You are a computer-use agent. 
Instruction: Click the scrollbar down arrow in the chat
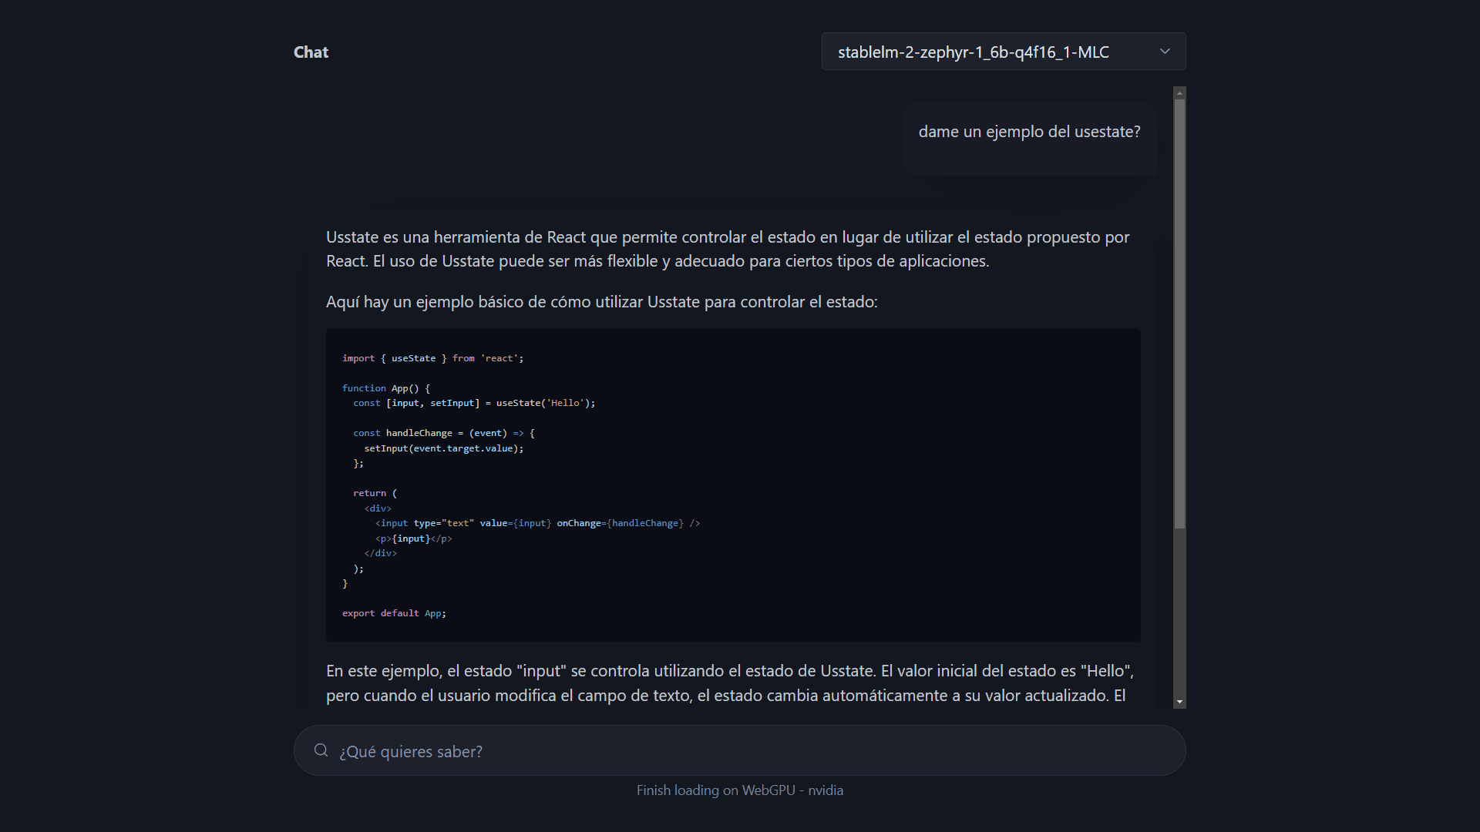[x=1179, y=702]
